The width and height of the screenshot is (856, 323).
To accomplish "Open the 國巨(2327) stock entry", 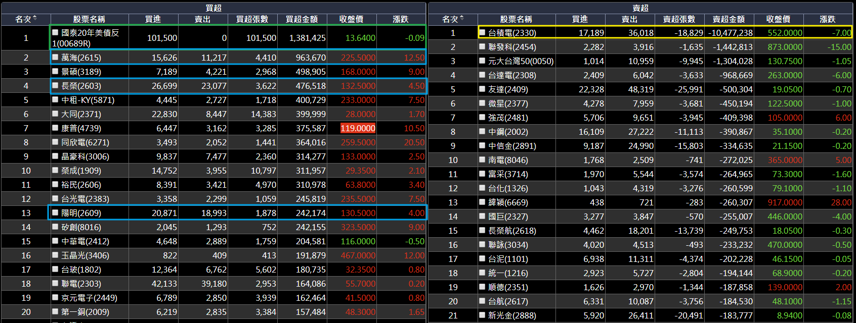I will coord(508,217).
